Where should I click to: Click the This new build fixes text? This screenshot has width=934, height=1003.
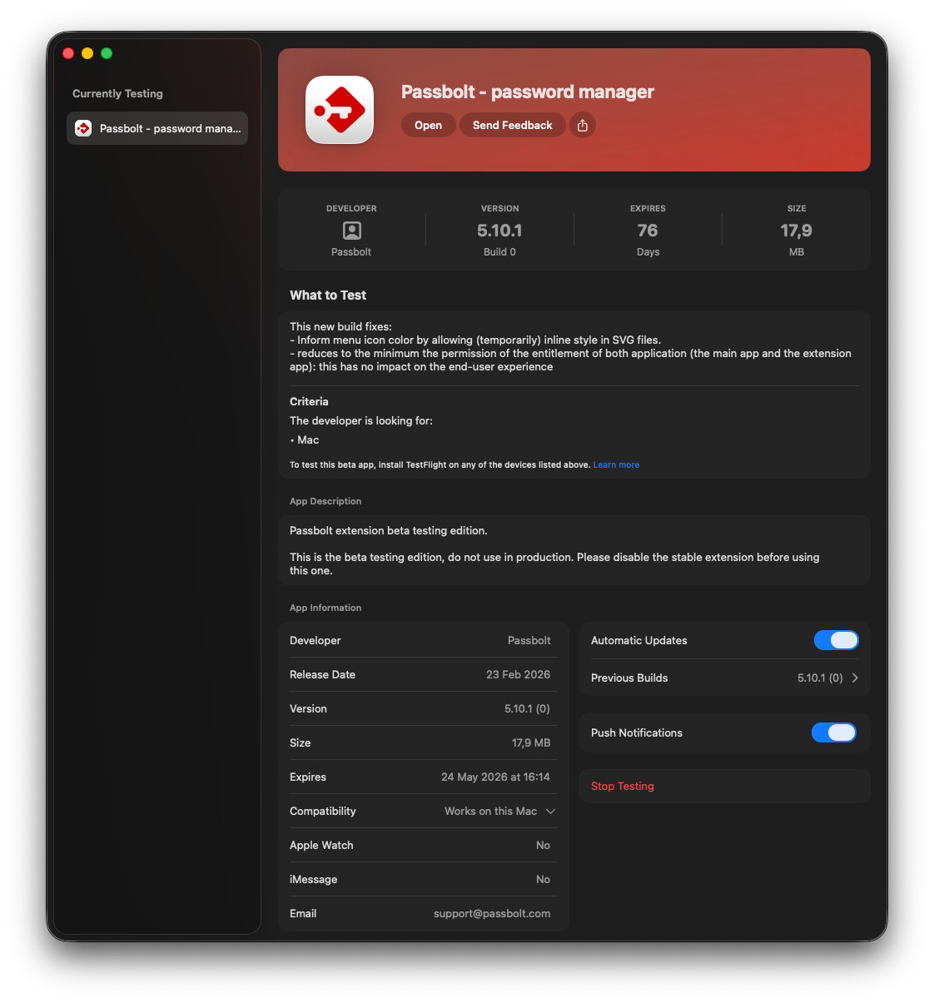pos(340,326)
